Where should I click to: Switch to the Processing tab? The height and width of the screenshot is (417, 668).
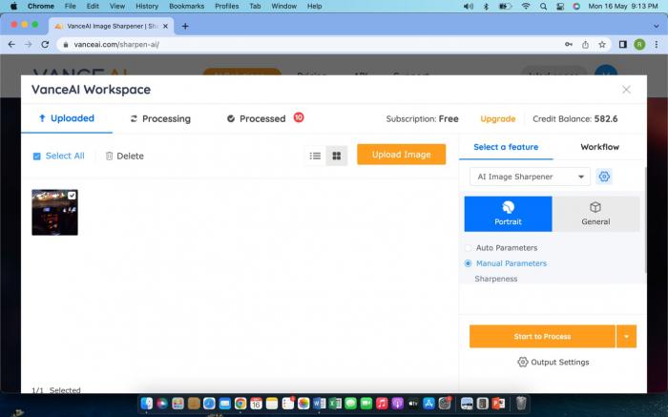[x=160, y=119]
